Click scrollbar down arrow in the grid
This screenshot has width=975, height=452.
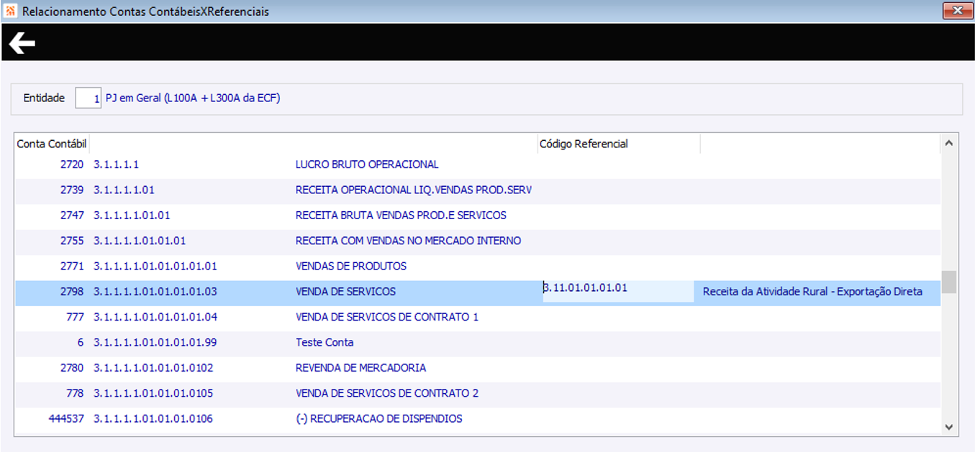point(948,427)
